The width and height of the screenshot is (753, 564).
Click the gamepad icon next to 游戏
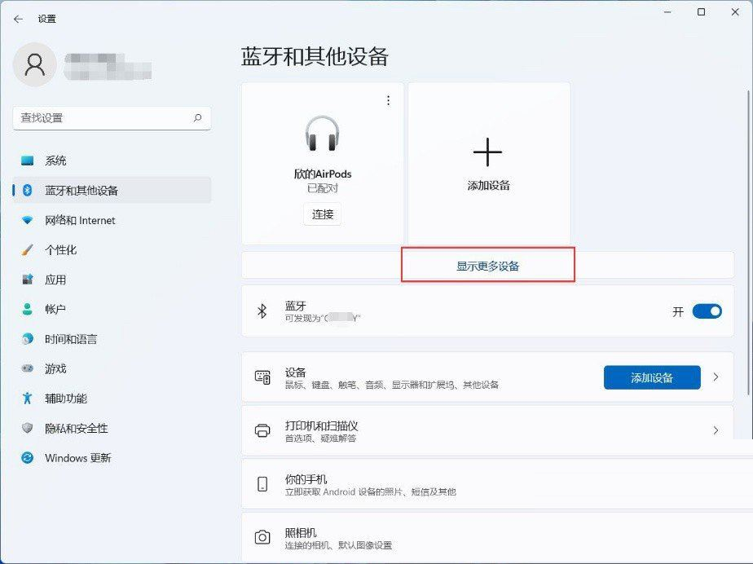click(28, 368)
